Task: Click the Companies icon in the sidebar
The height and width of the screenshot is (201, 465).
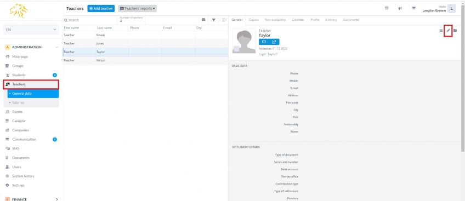Action: pos(8,130)
